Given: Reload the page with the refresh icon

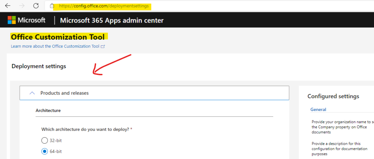Looking at the screenshot, I should click(x=36, y=6).
